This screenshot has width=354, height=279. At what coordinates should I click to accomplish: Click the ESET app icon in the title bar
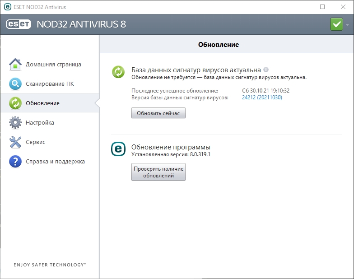point(8,7)
